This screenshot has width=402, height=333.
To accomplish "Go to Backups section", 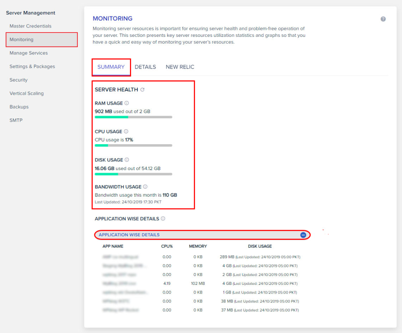I will coord(19,107).
